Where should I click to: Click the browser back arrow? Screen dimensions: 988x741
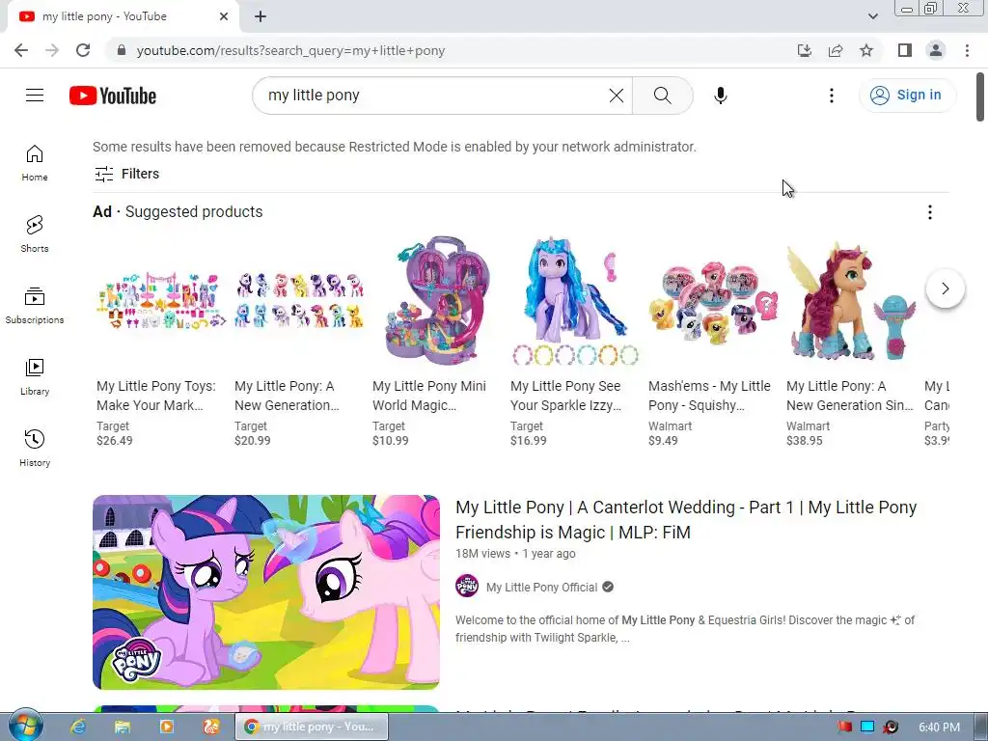click(x=21, y=50)
